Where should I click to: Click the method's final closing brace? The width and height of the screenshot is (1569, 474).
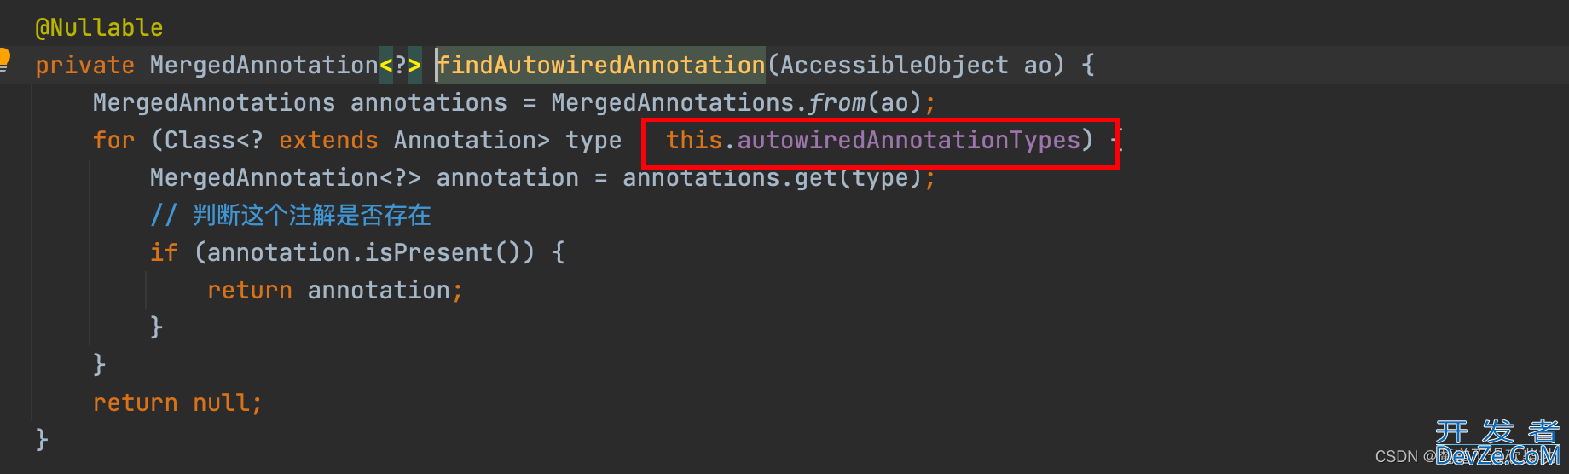[x=42, y=439]
